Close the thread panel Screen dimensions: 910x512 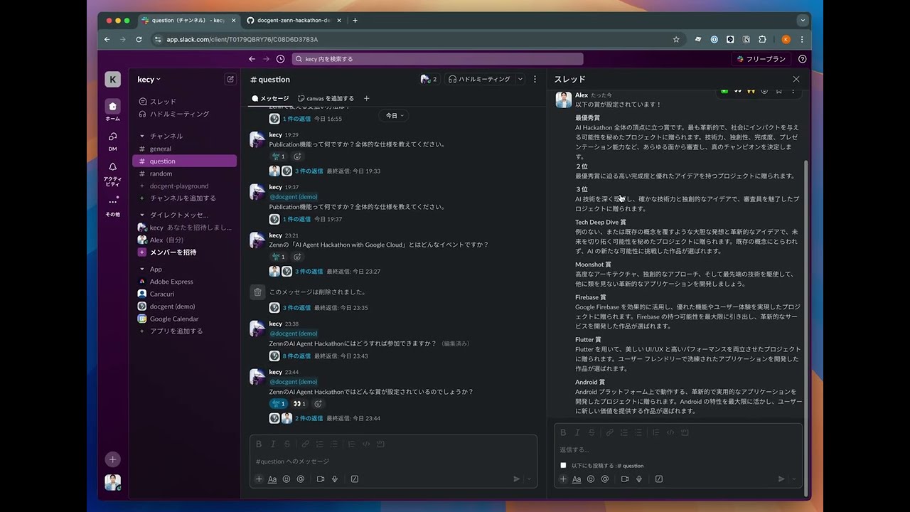796,79
